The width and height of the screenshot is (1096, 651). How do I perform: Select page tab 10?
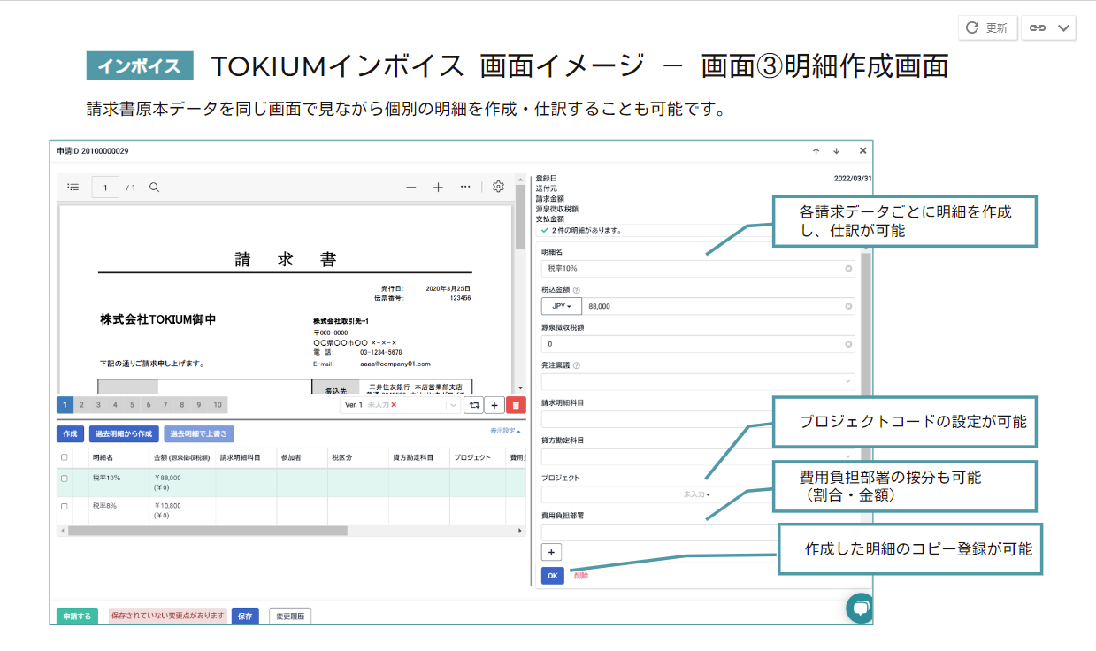pos(217,405)
